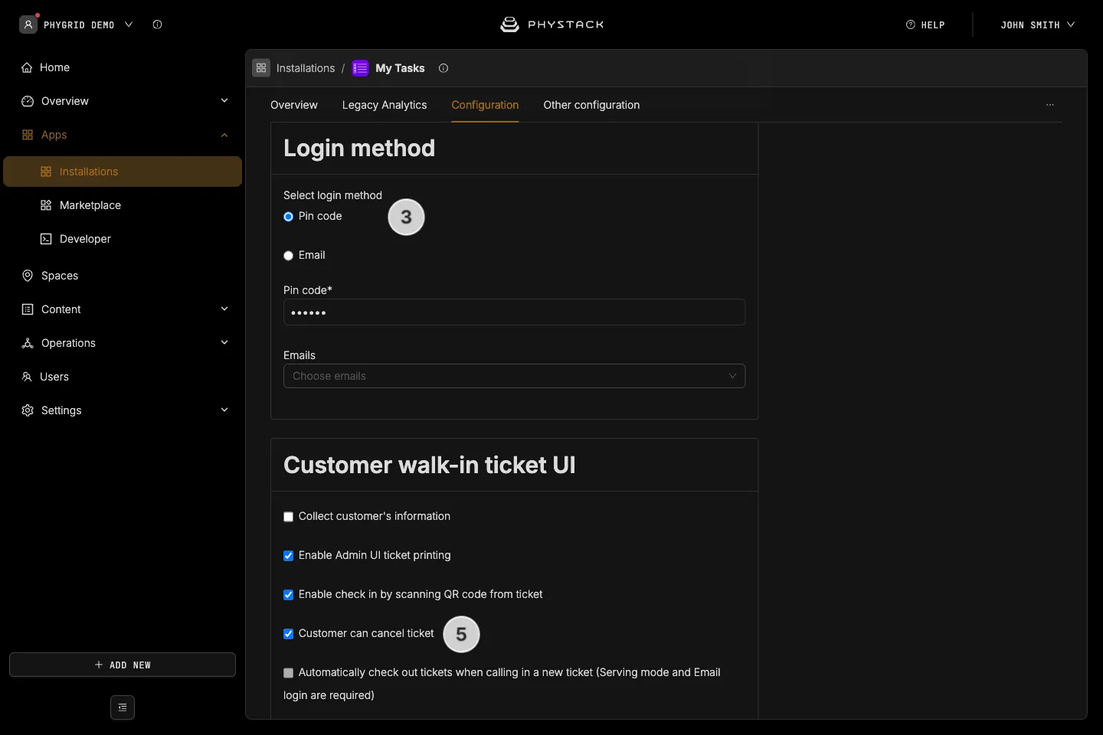Collapse the Apps sidebar section chevron
Image resolution: width=1103 pixels, height=735 pixels.
tap(224, 135)
